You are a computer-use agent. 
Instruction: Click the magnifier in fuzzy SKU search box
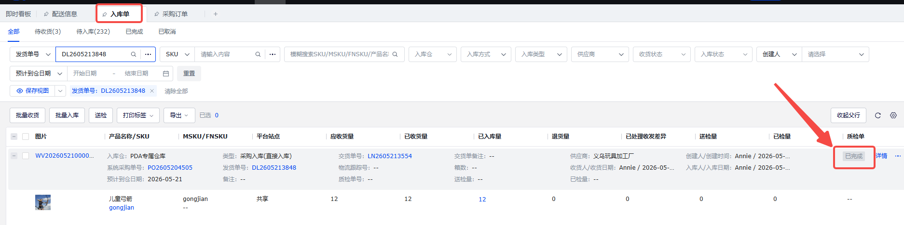(x=395, y=54)
